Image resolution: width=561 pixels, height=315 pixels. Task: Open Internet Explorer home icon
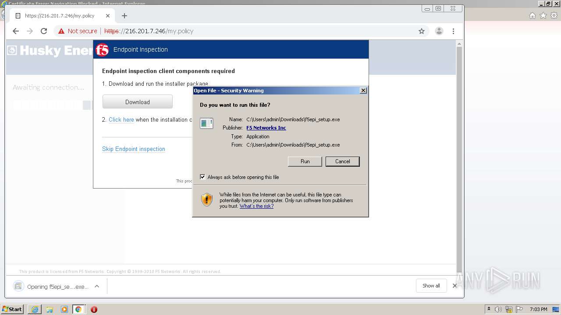click(532, 16)
